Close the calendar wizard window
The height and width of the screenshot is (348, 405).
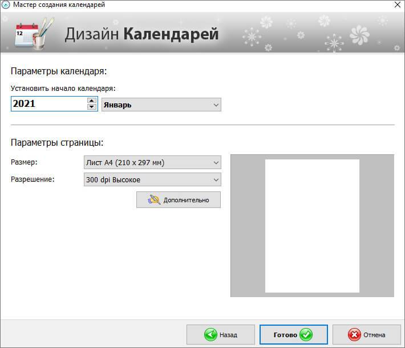pos(397,5)
